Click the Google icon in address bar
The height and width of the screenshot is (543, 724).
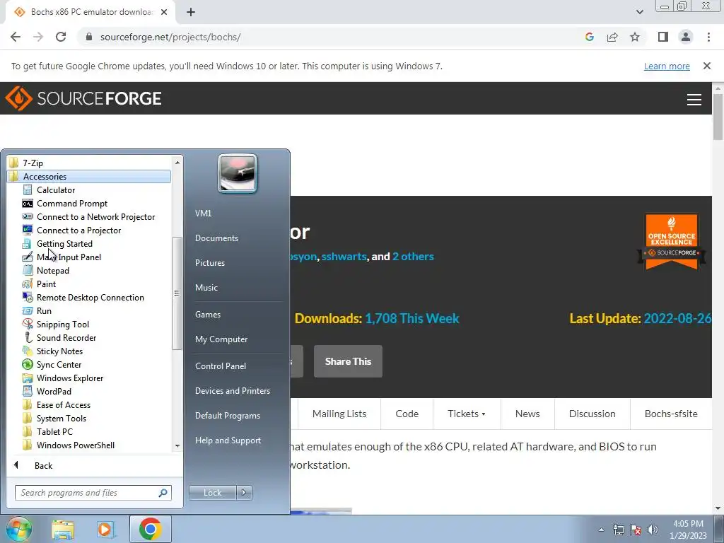click(x=590, y=37)
